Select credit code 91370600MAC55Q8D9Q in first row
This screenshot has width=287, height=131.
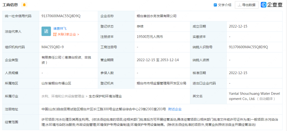(x=61, y=16)
